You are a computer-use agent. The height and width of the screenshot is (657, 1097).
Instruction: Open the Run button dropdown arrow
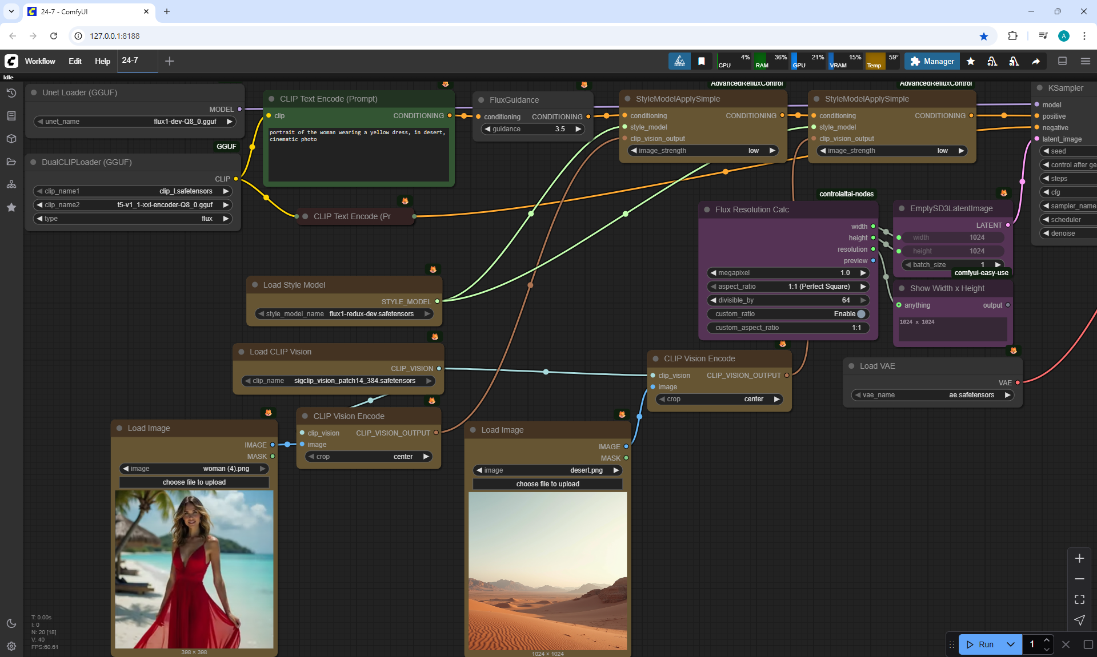1011,644
